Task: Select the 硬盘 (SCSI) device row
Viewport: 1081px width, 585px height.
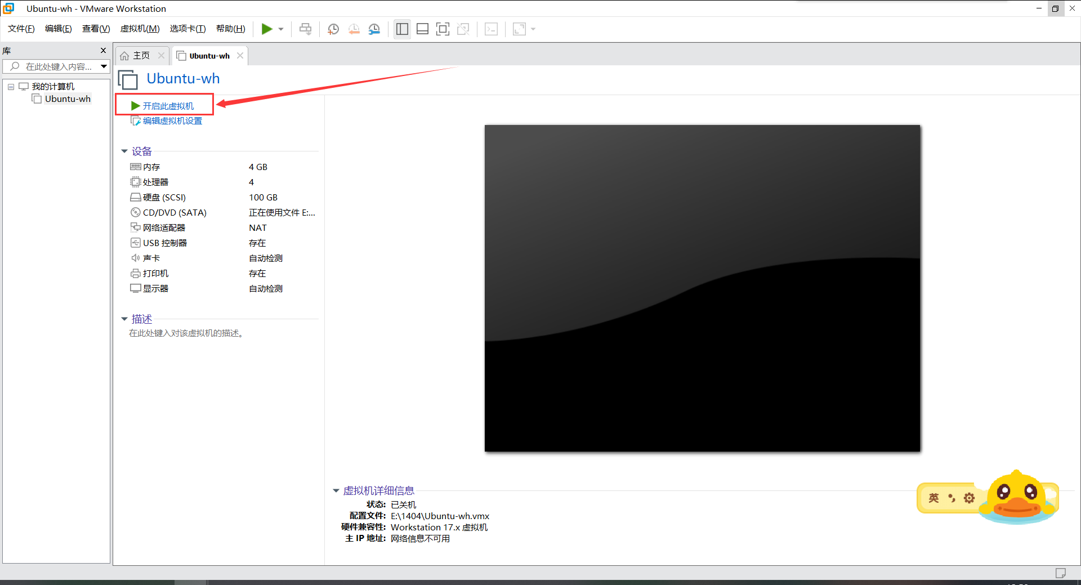Action: [224, 198]
